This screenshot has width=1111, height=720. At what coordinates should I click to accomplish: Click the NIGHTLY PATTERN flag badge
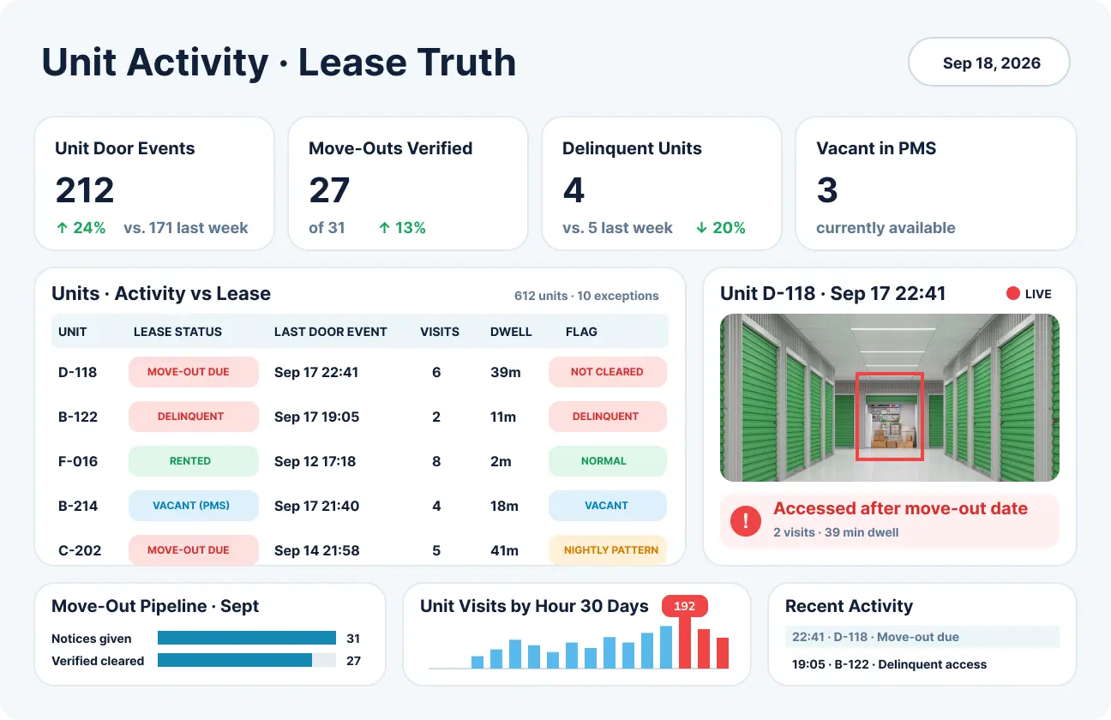[608, 549]
